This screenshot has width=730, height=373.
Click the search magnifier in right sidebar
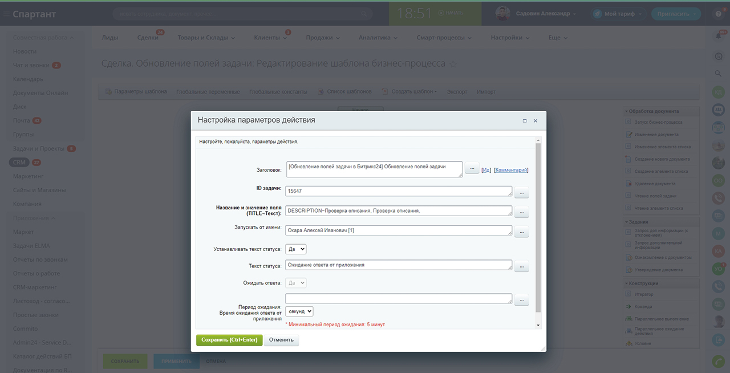[x=718, y=74]
